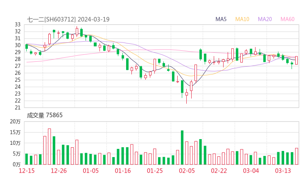Click the MA10 legend label
Image resolution: width=303 pixels, height=180 pixels.
click(242, 19)
